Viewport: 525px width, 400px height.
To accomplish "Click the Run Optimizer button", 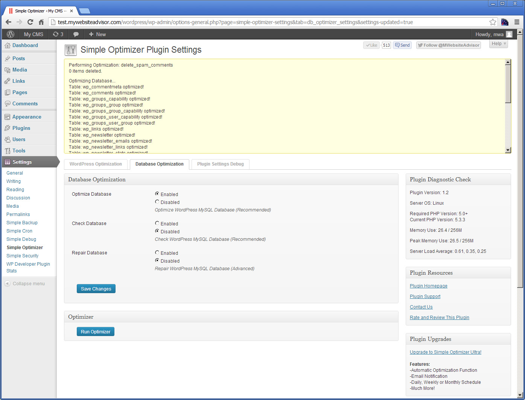I will tap(96, 332).
